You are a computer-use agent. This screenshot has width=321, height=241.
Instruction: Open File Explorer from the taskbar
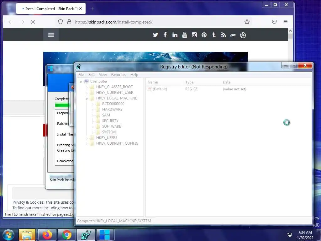(27, 235)
